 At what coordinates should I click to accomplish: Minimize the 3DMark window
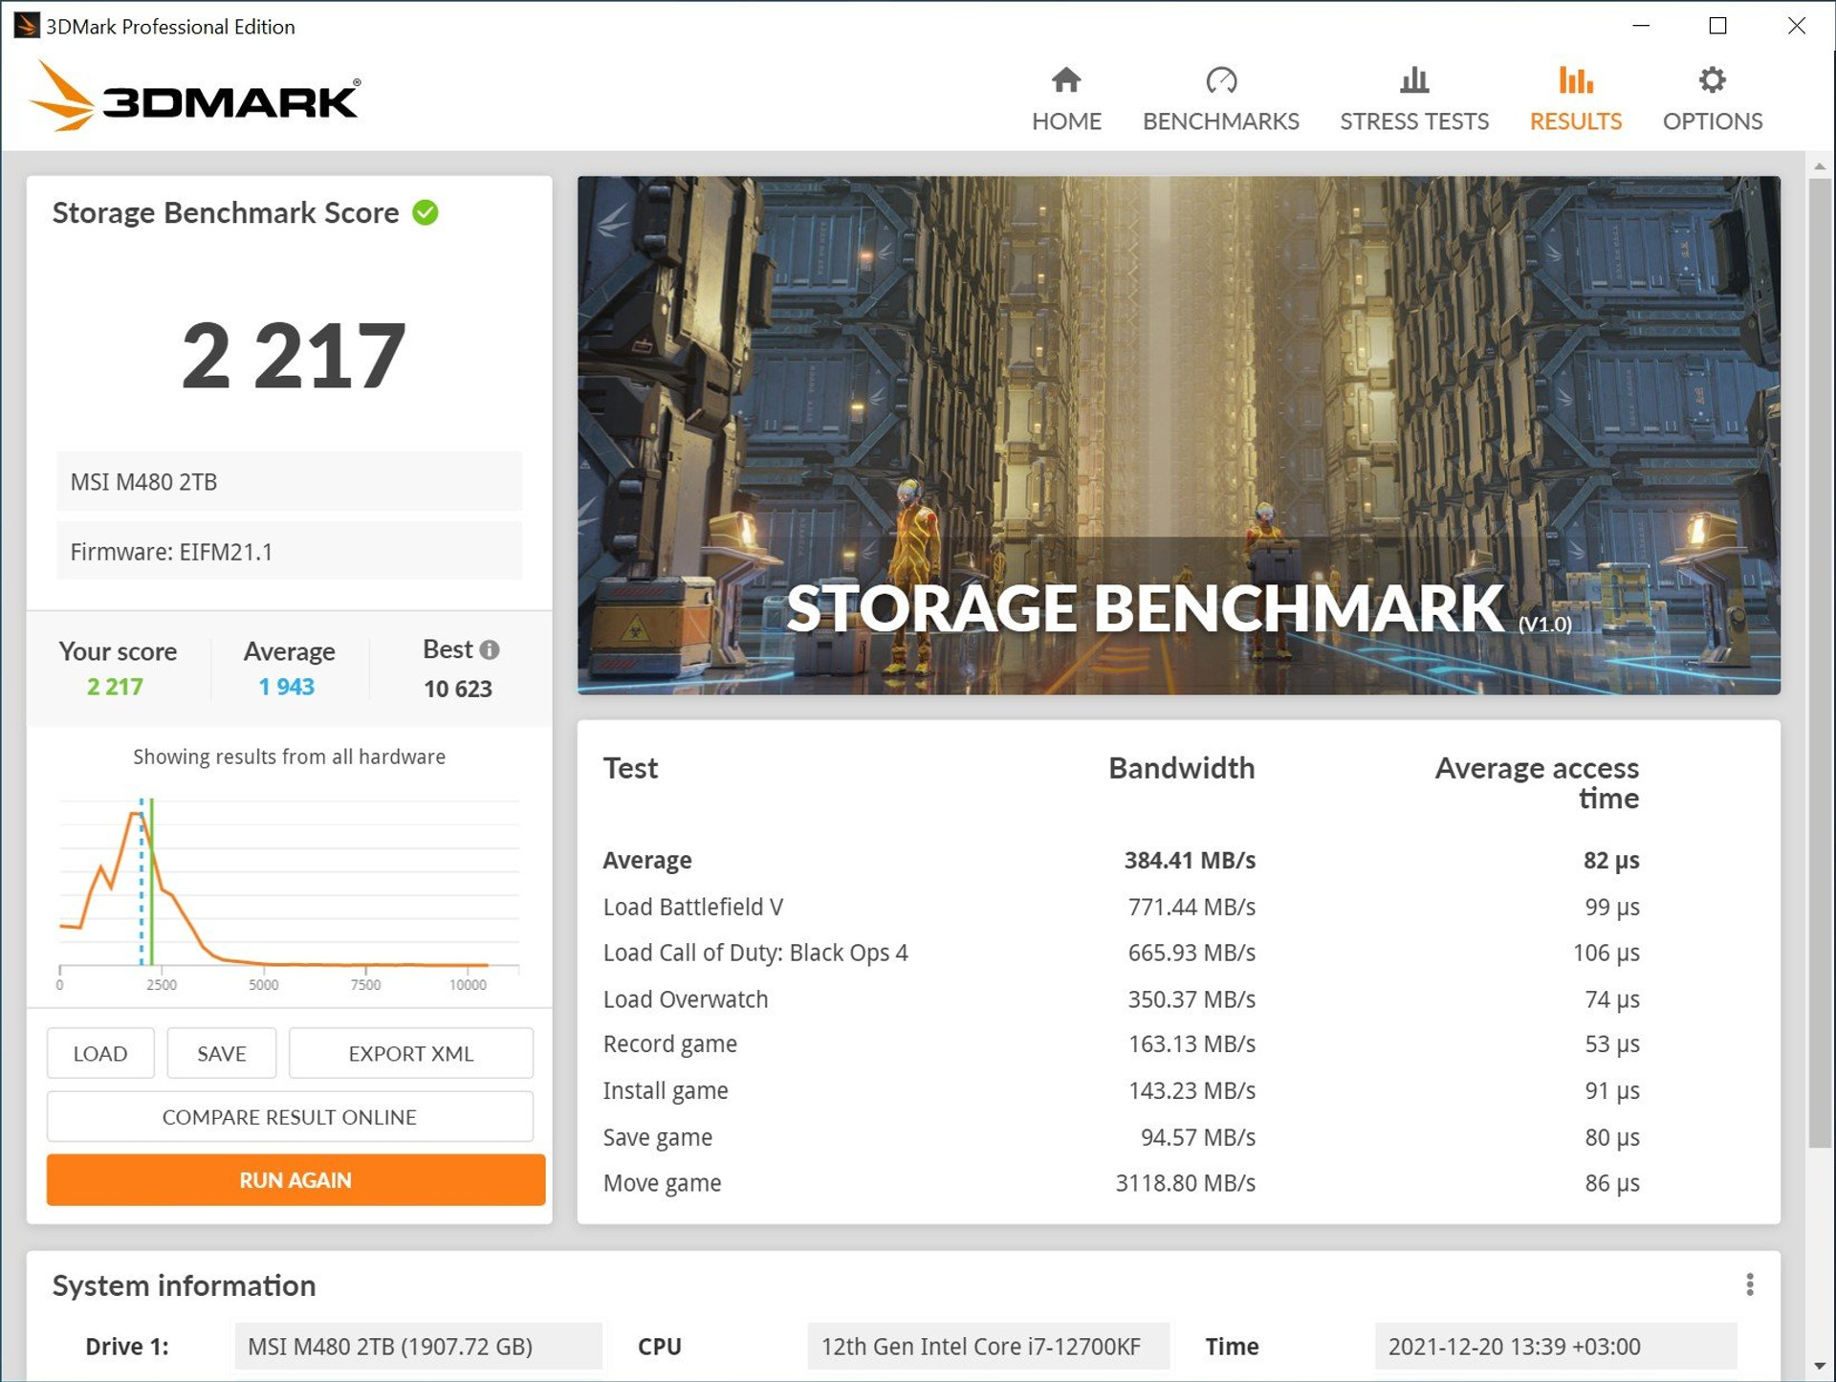1641,26
